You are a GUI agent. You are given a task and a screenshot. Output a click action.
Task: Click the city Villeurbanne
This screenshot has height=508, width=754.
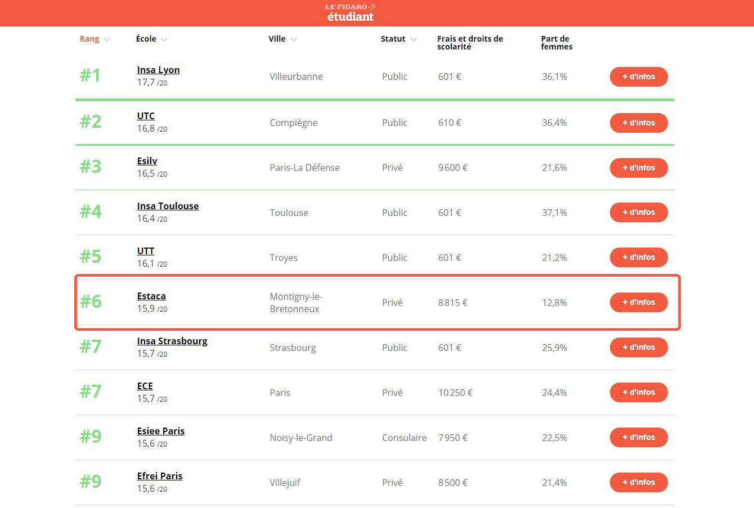[x=296, y=77]
